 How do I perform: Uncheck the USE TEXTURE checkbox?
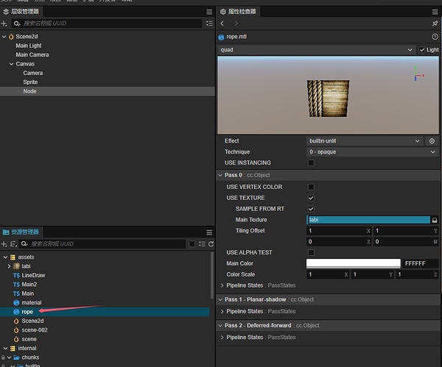(311, 198)
